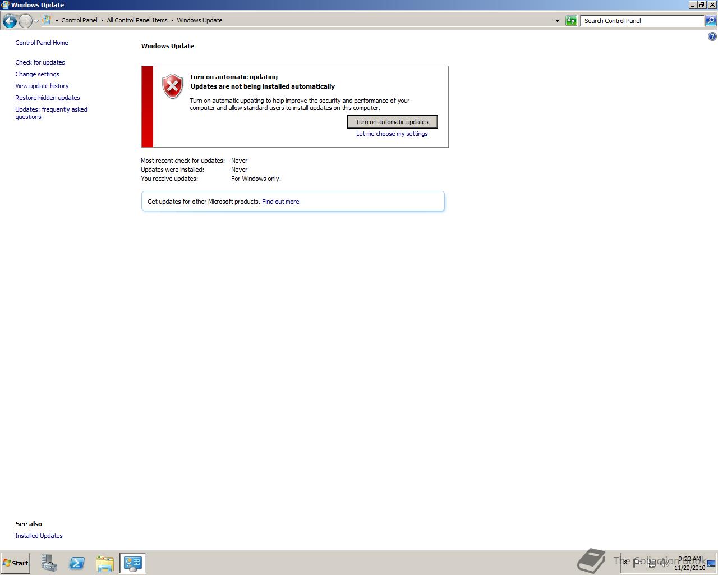Open Restore hidden updates
Viewport: 718px width, 575px height.
pyautogui.click(x=48, y=98)
